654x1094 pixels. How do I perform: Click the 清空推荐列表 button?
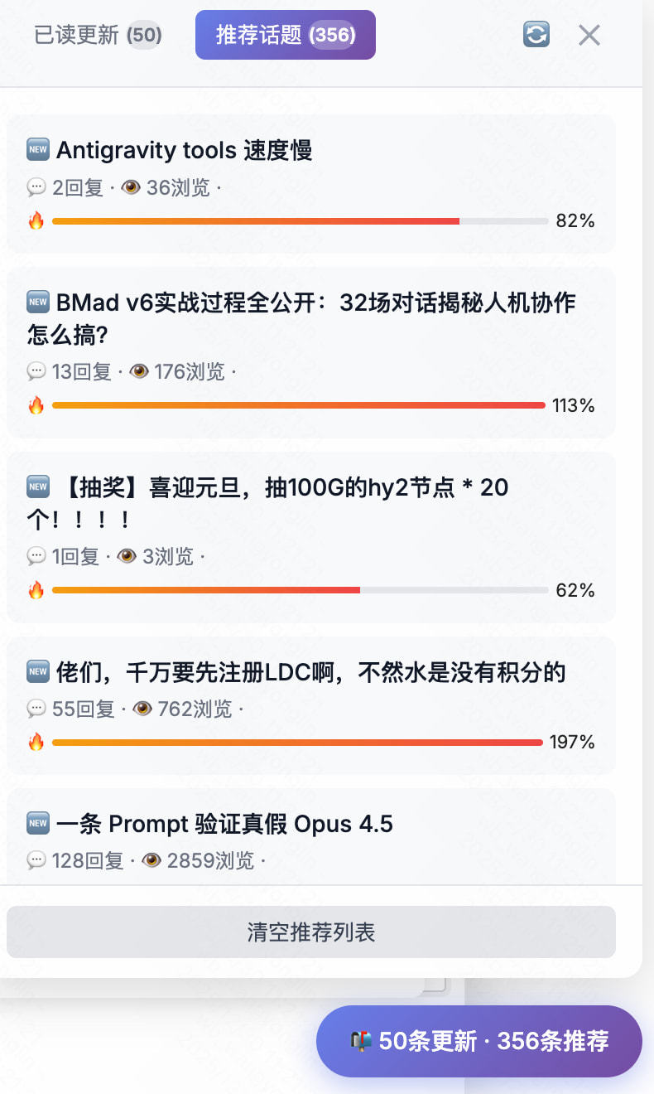pos(311,932)
